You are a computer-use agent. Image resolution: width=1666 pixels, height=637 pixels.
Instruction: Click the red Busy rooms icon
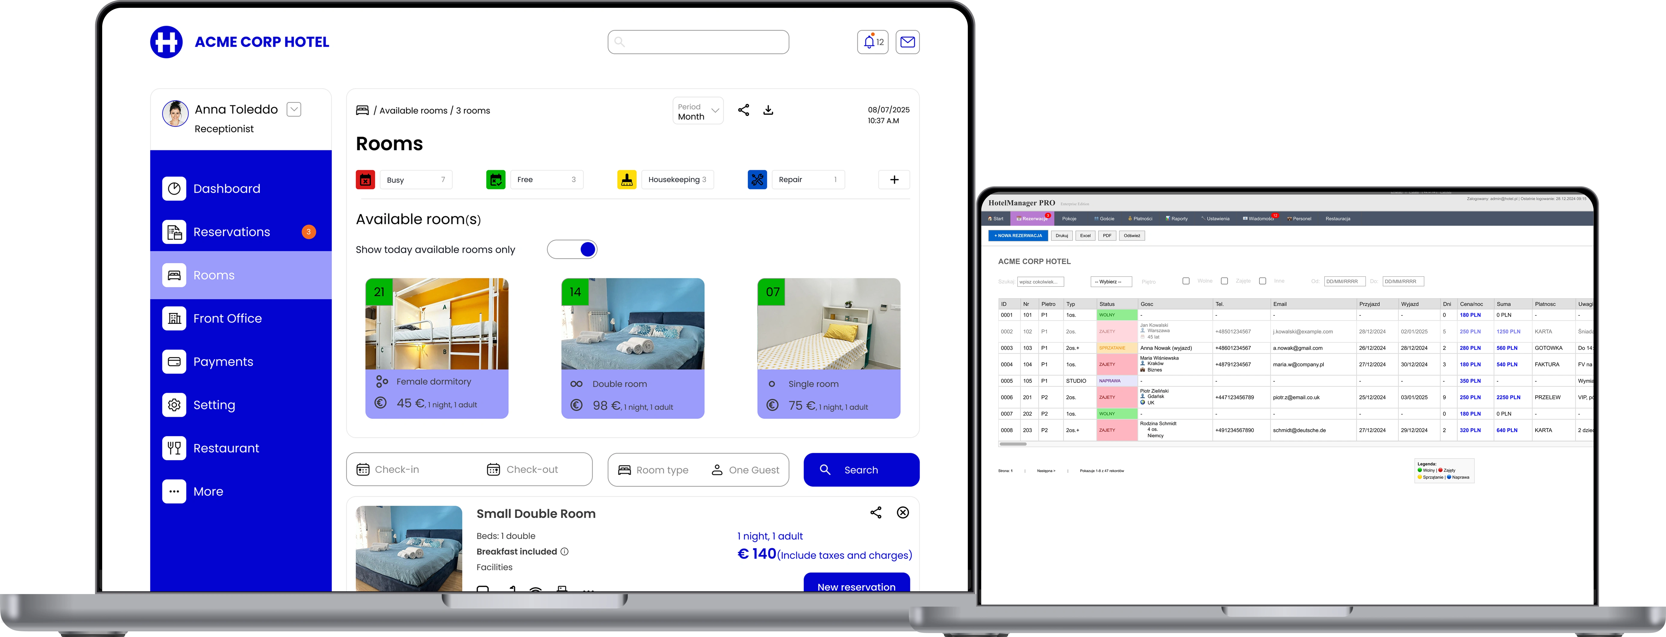click(x=365, y=180)
